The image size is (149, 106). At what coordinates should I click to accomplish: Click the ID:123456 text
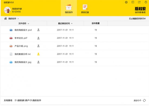tap(16, 12)
